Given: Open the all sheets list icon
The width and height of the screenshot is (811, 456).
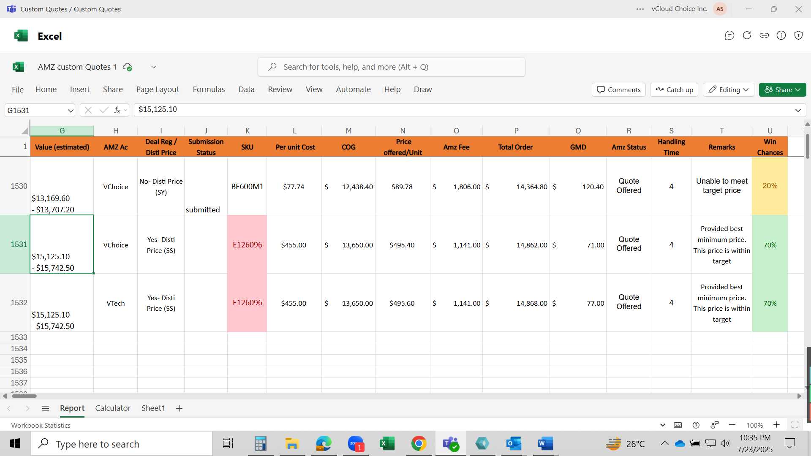Looking at the screenshot, I should (46, 408).
